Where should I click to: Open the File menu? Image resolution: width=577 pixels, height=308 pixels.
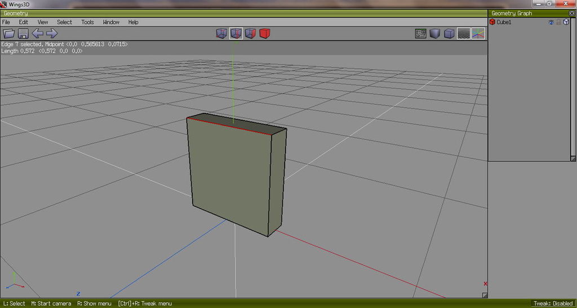click(6, 22)
